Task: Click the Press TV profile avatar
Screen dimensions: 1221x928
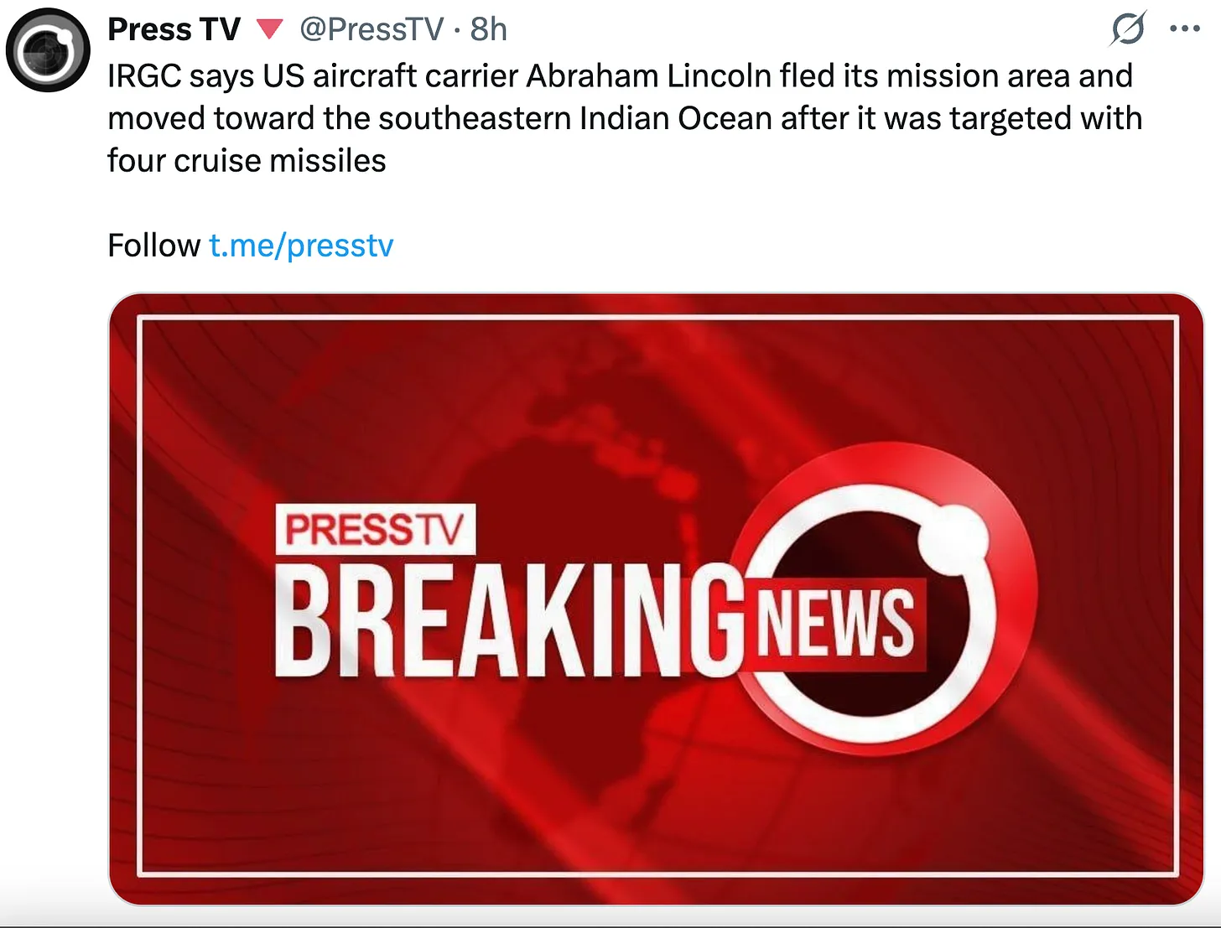Action: click(48, 50)
